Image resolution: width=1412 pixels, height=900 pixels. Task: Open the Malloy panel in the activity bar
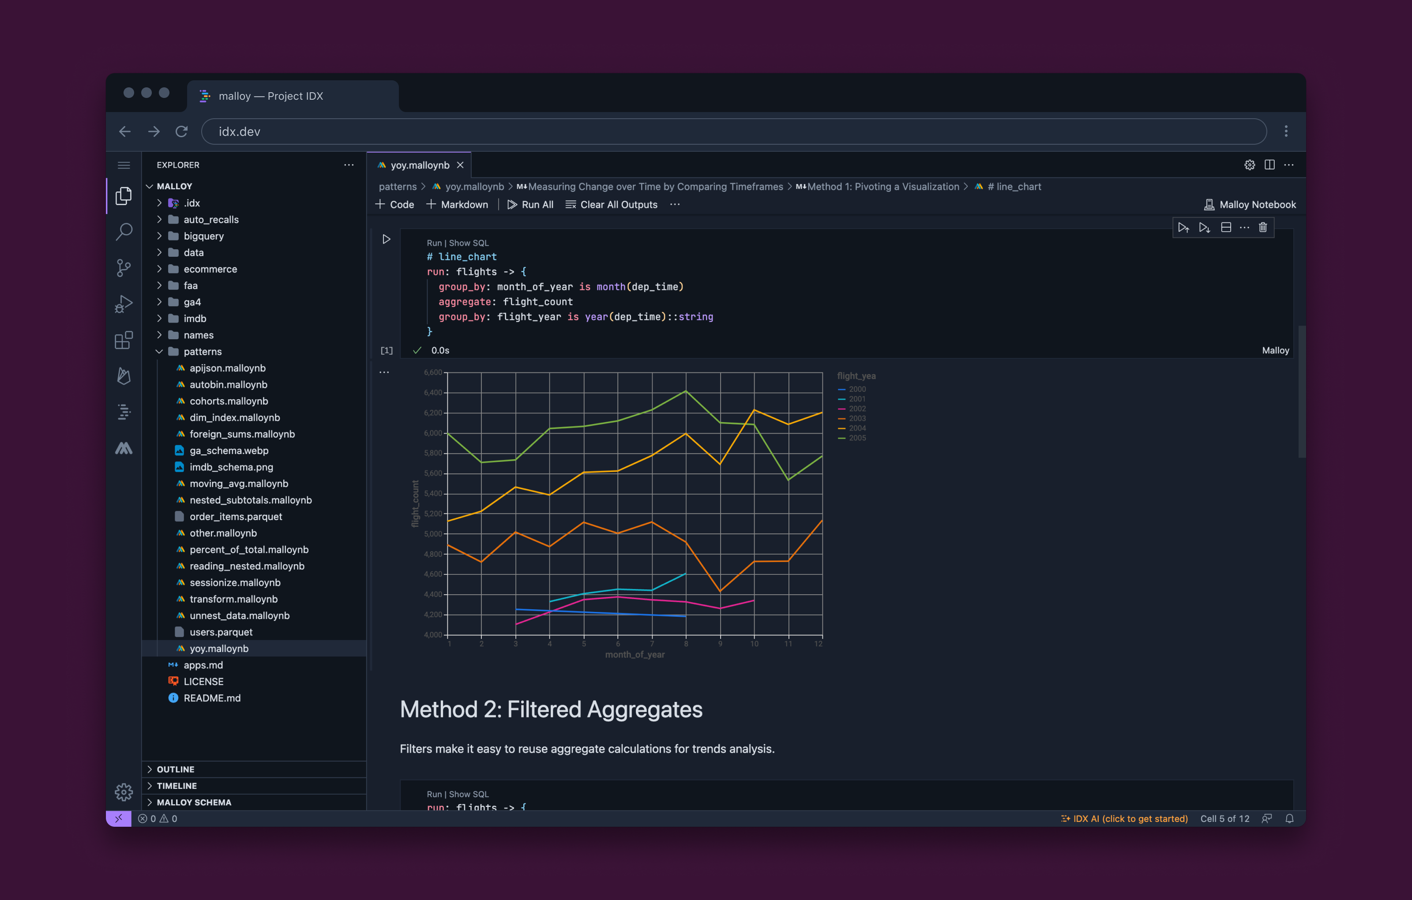(x=124, y=449)
